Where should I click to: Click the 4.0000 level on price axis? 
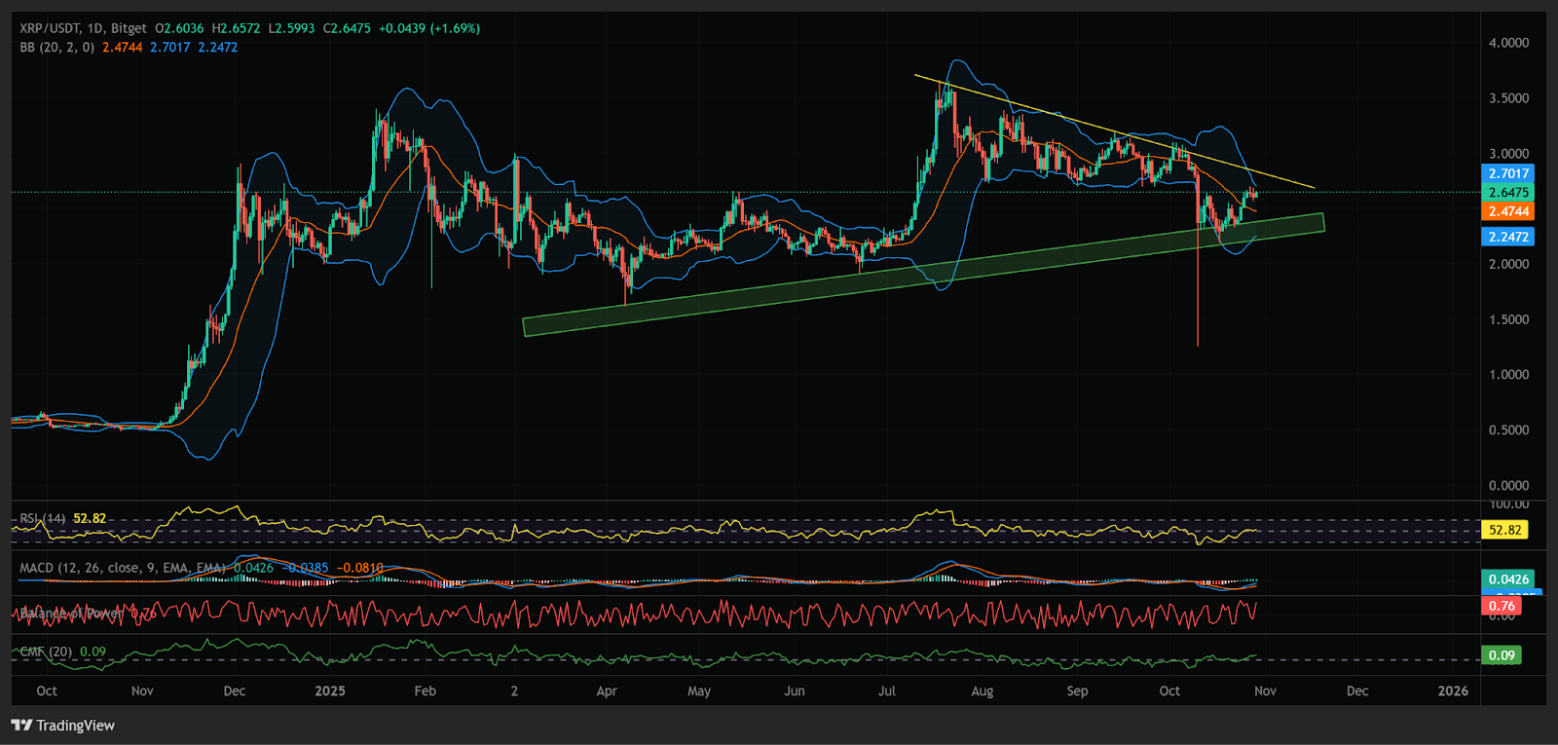click(x=1508, y=43)
